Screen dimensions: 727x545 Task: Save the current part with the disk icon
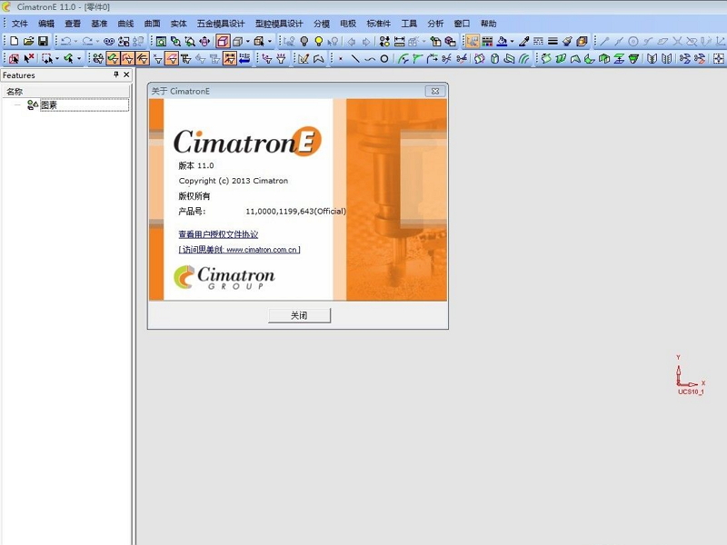[44, 40]
